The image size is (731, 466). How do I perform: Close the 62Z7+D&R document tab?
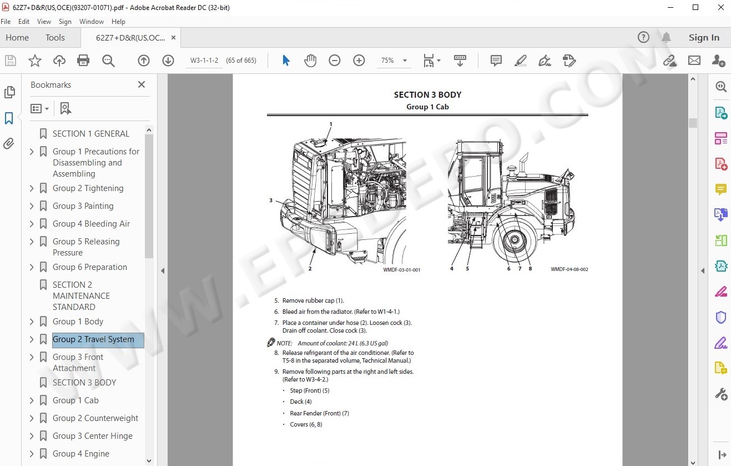(x=173, y=38)
